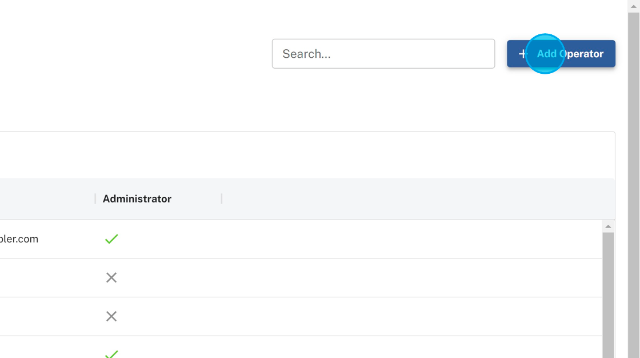Click the divider right of Administrator header

click(x=222, y=199)
